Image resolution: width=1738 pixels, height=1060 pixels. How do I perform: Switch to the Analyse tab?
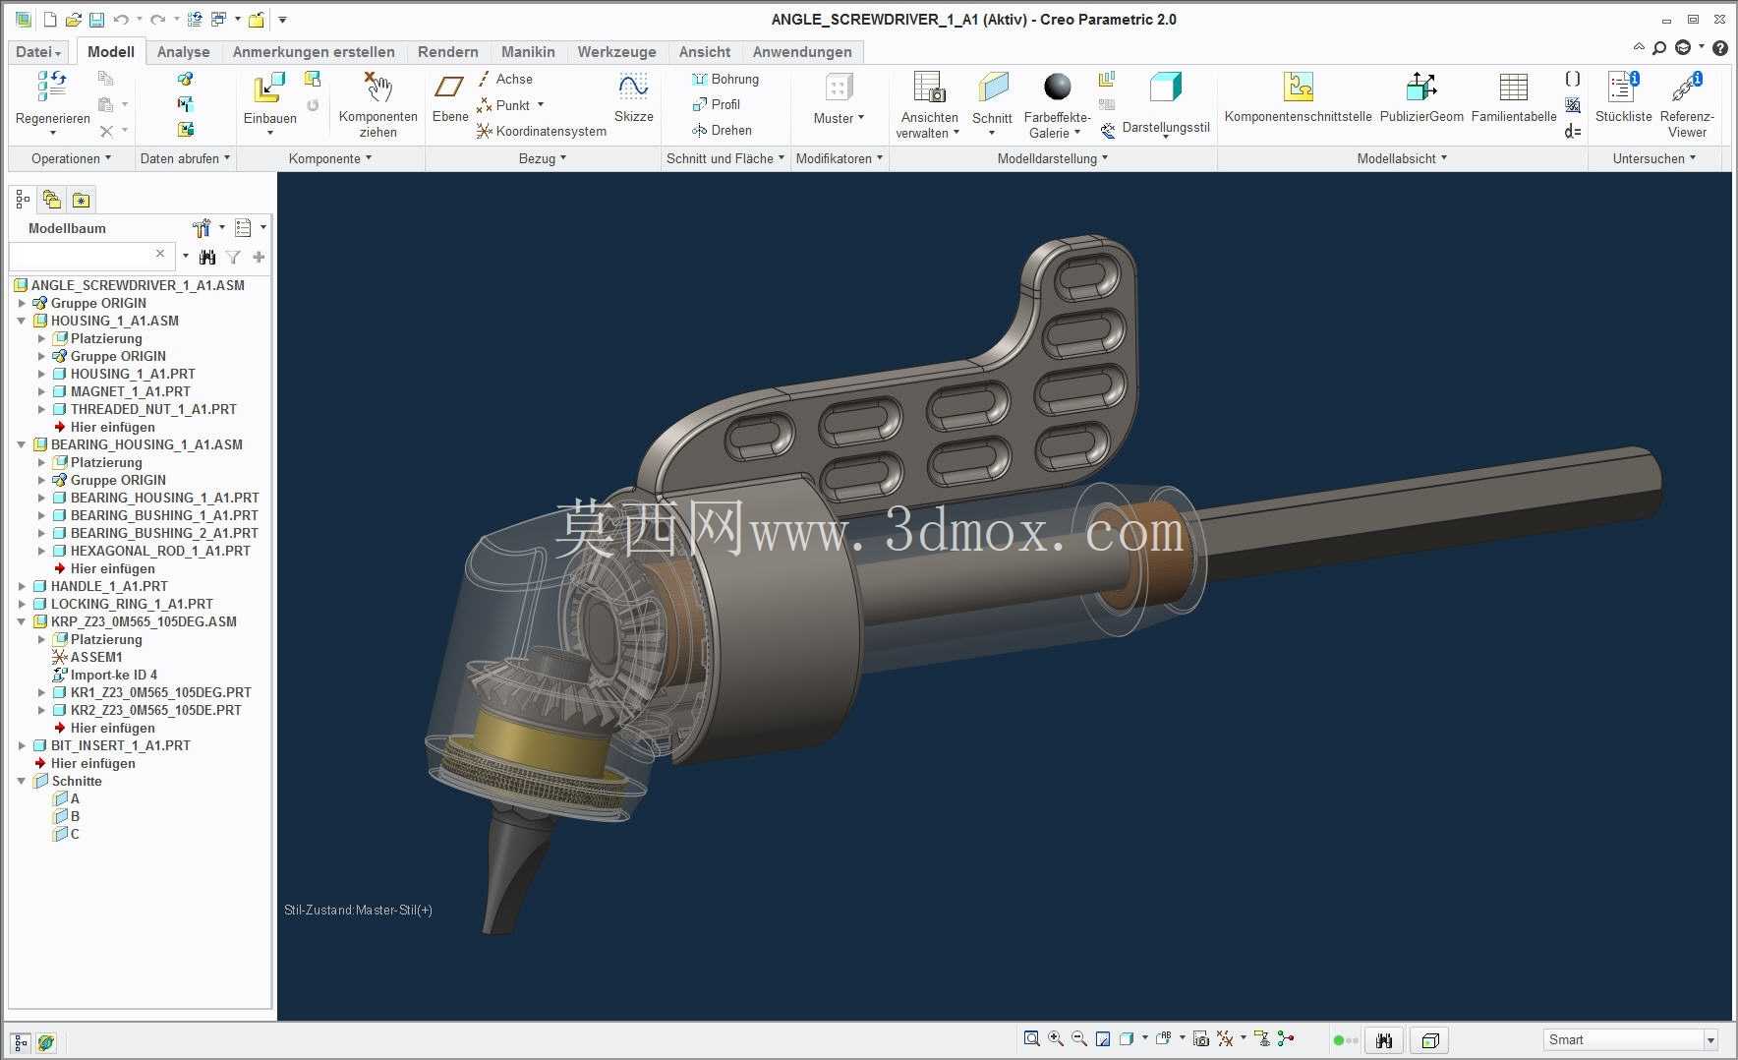183,52
